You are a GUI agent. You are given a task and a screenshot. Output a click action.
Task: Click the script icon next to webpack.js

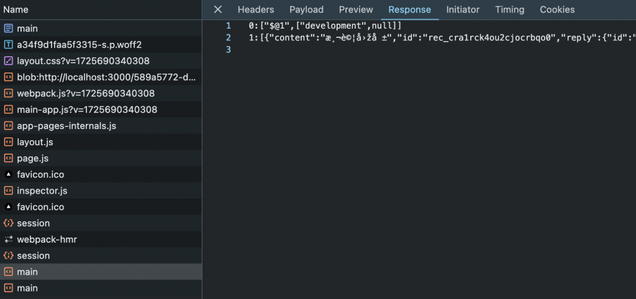(x=8, y=94)
